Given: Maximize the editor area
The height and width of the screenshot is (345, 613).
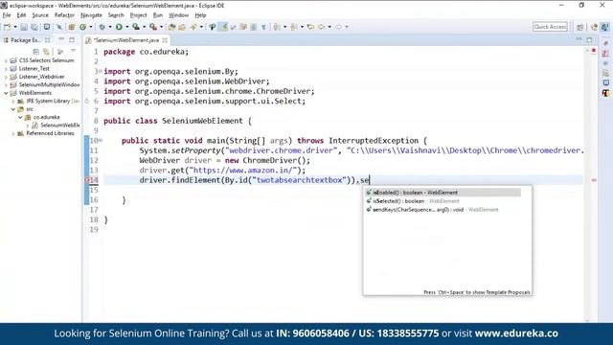Looking at the screenshot, I should (x=589, y=40).
